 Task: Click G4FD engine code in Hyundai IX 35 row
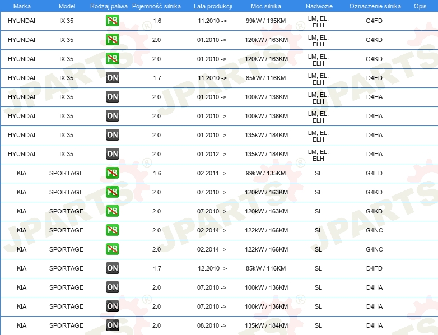(x=374, y=21)
